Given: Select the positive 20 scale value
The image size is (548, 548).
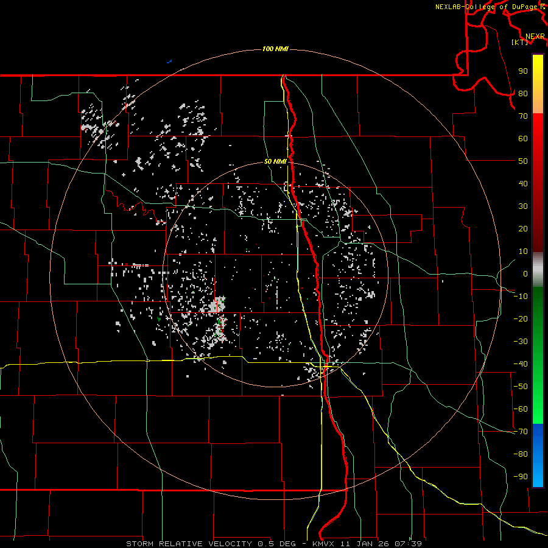Looking at the screenshot, I should click(x=523, y=228).
